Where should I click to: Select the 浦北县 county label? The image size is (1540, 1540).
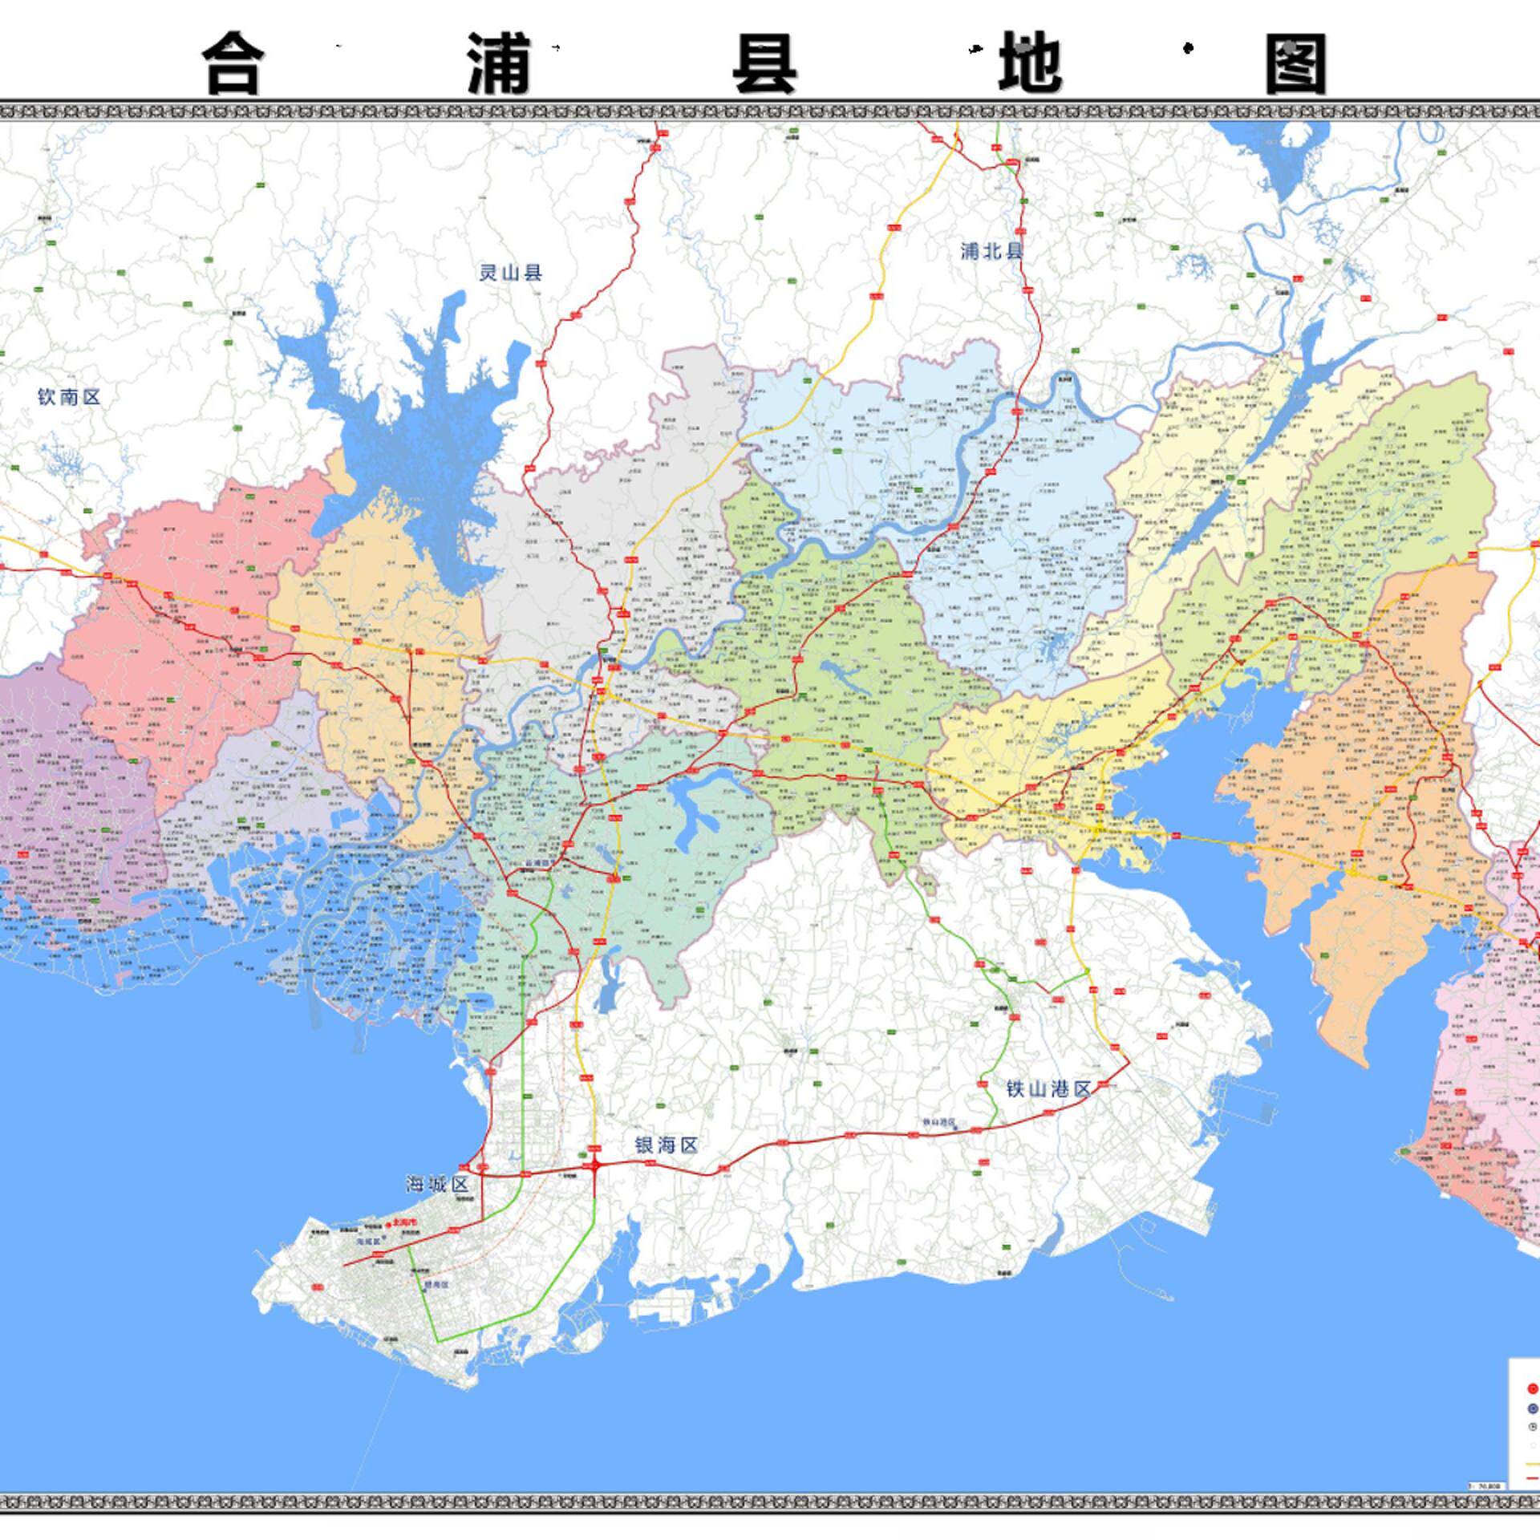pos(992,251)
